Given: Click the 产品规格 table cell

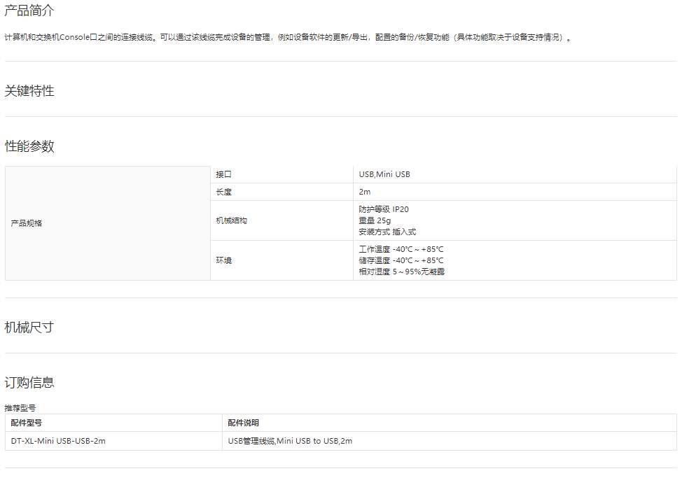Looking at the screenshot, I should pyautogui.click(x=27, y=223).
